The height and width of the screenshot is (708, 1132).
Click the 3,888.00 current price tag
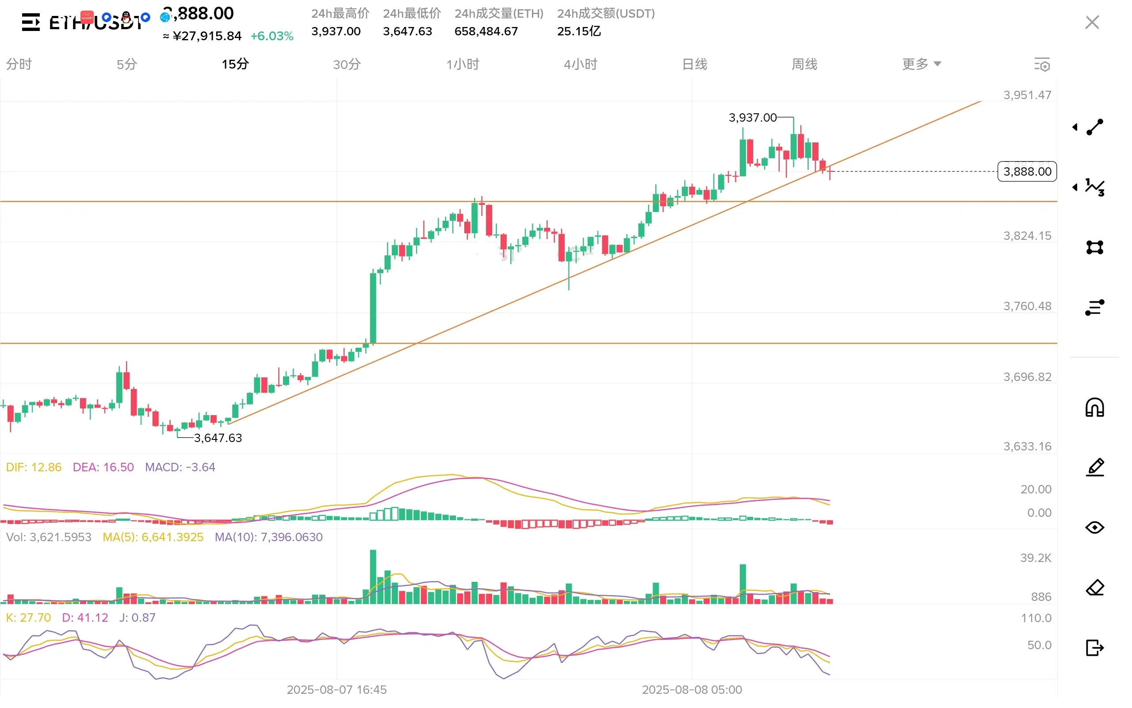(1027, 171)
